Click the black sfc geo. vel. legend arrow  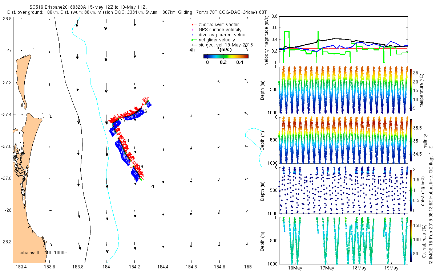pyautogui.click(x=193, y=45)
